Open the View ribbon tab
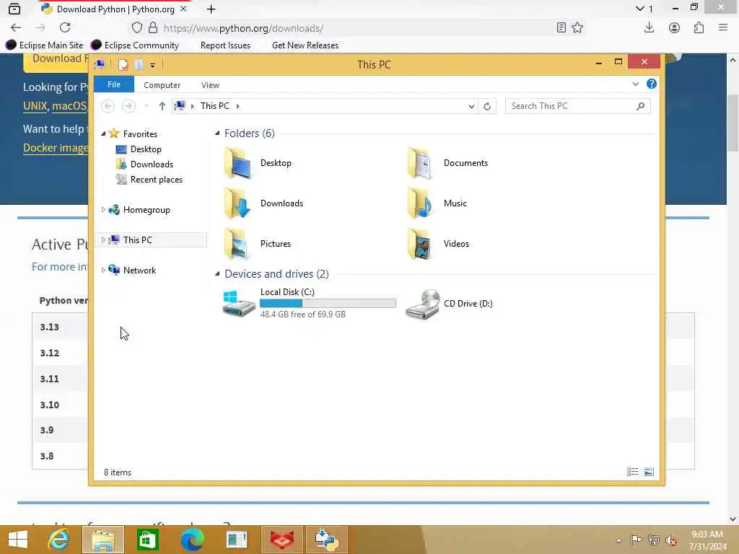Viewport: 739px width, 554px height. point(210,85)
